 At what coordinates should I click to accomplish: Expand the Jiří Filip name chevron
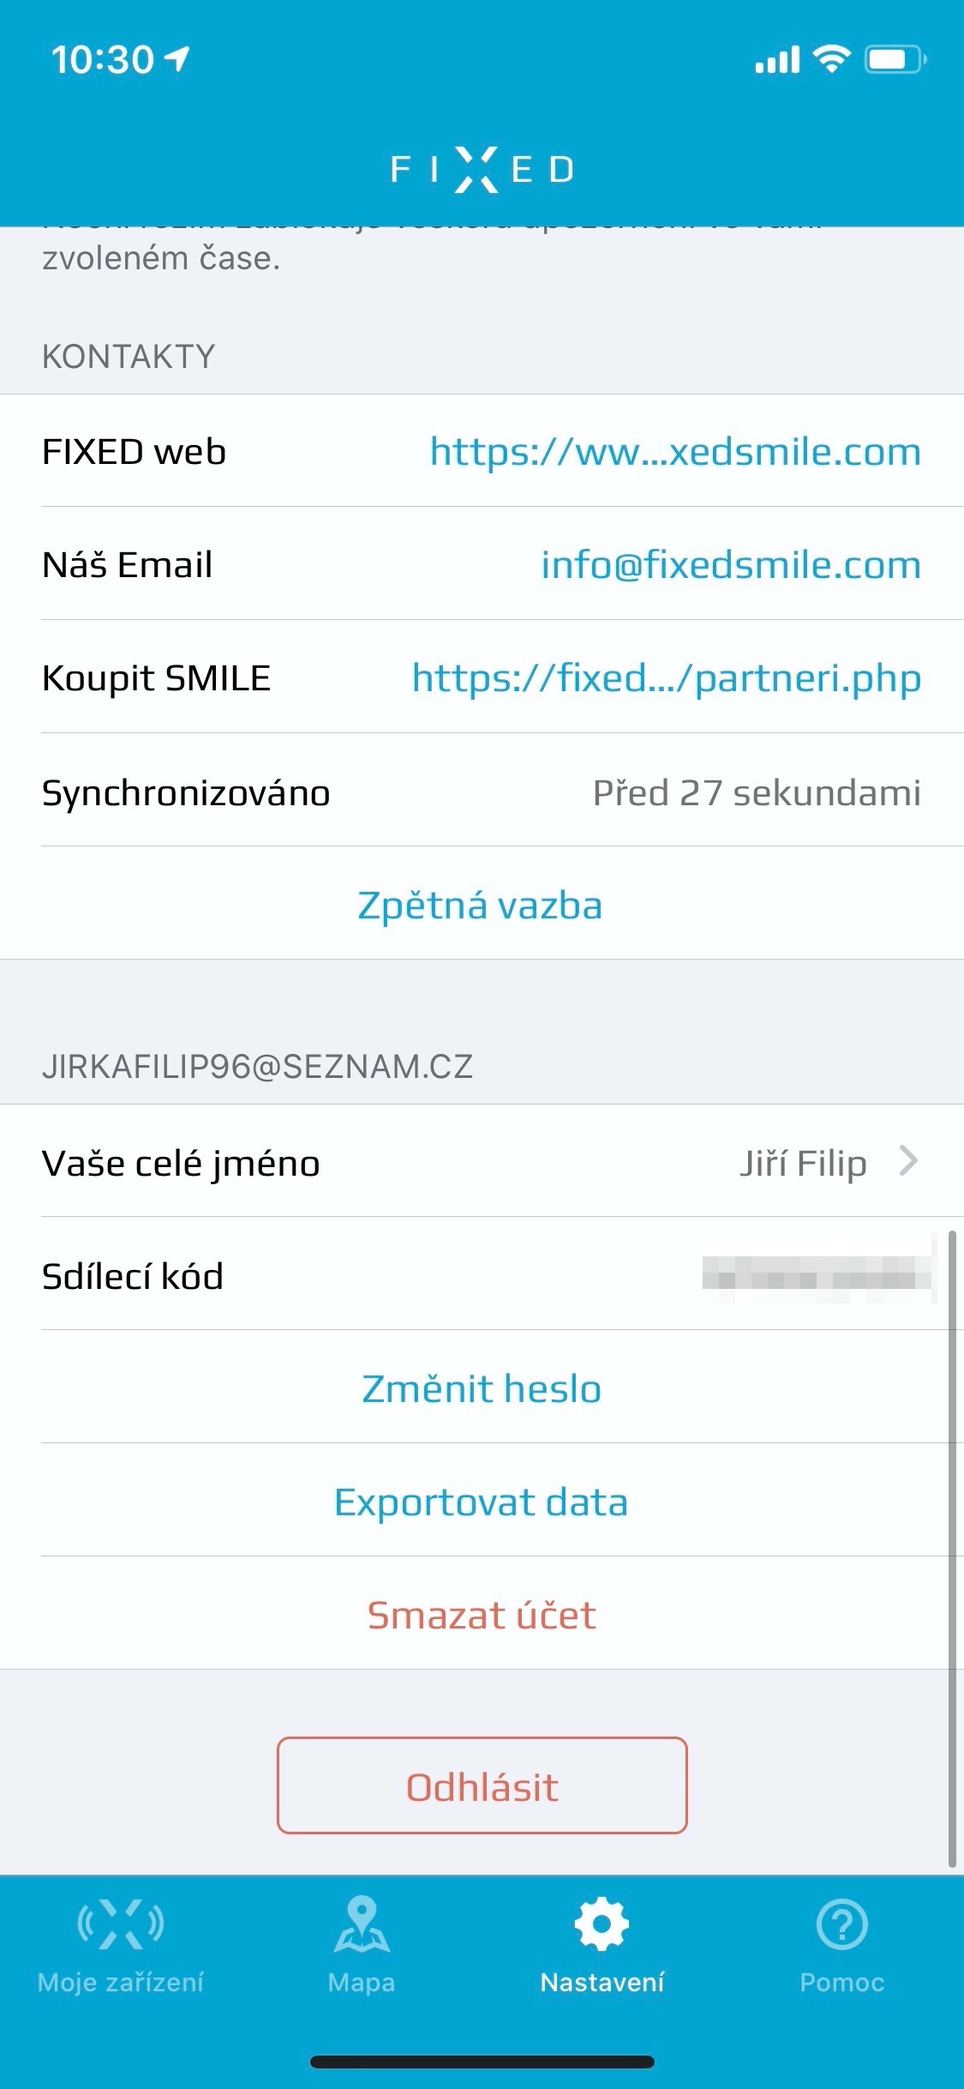click(x=908, y=1161)
